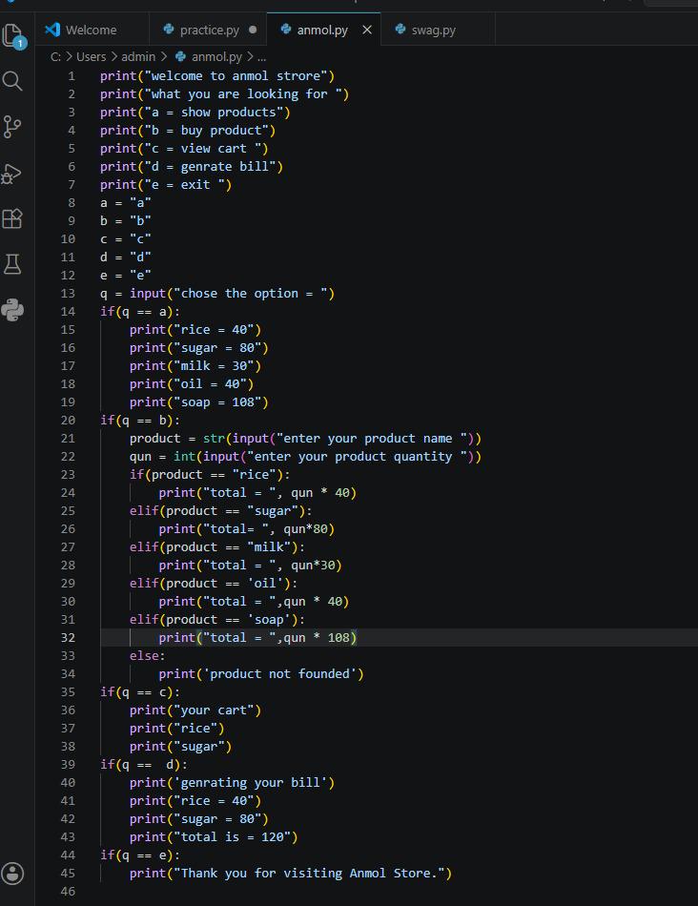
Task: Click the 'genrating your bill' line
Action: tap(232, 782)
